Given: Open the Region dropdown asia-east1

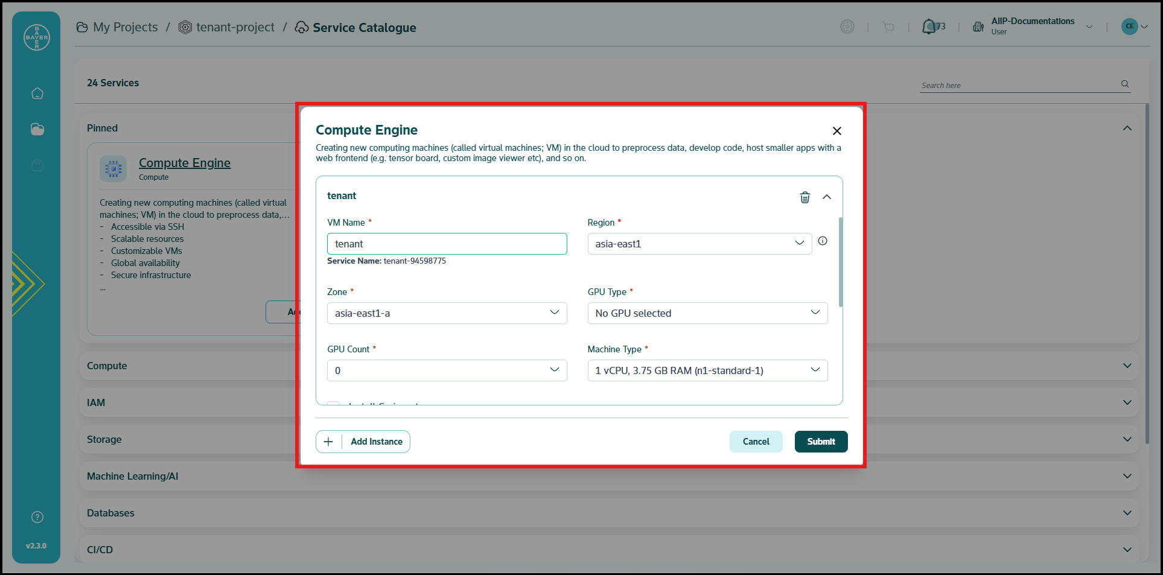Looking at the screenshot, I should click(699, 244).
